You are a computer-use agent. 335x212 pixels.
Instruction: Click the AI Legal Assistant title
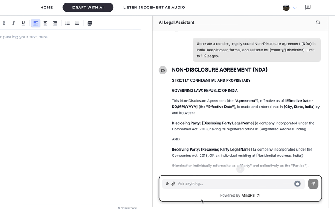176,23
